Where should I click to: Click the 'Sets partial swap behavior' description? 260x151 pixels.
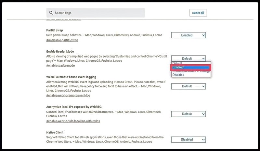(x=104, y=35)
